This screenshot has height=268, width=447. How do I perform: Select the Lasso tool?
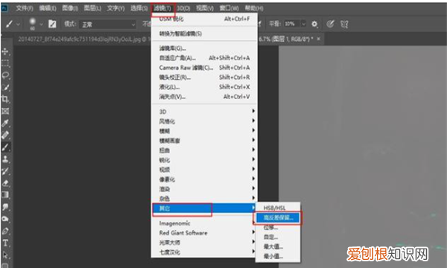[5, 75]
